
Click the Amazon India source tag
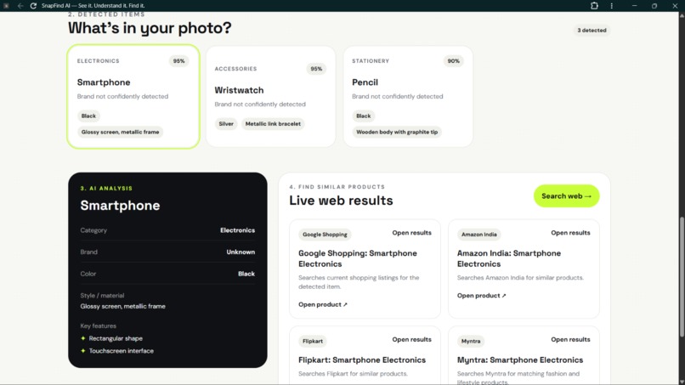(x=478, y=235)
